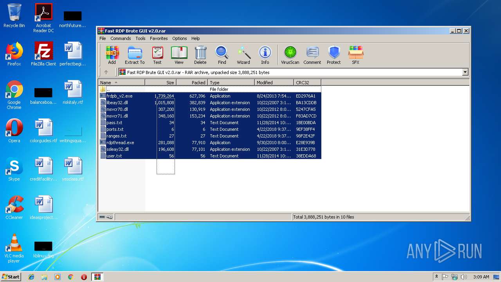Open the Tools menu
This screenshot has height=282, width=501.
tap(141, 38)
